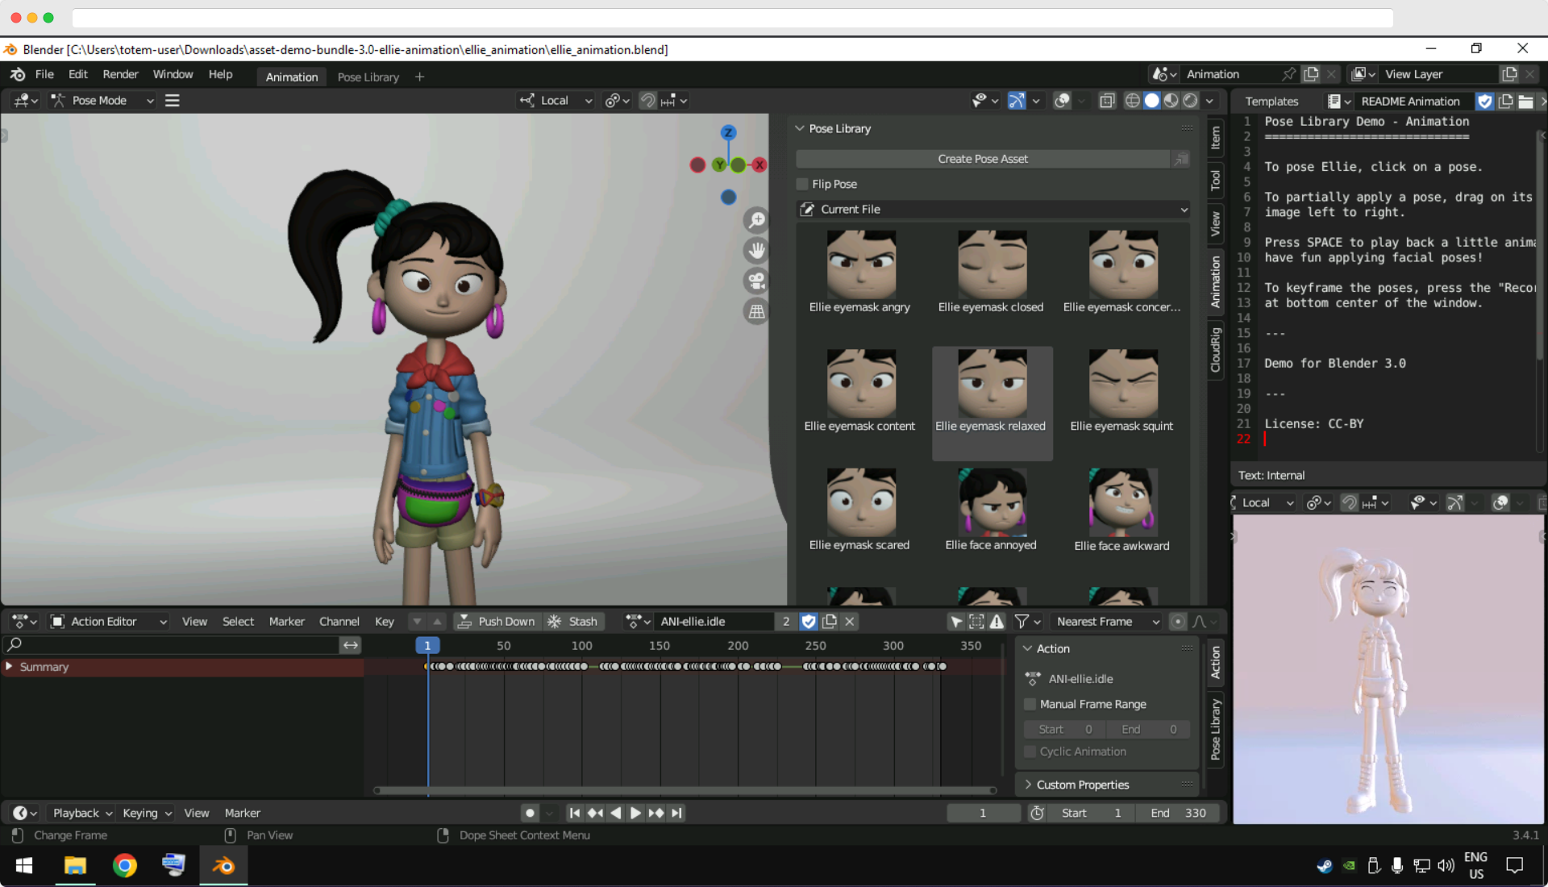1548x887 pixels.
Task: Click the Blender logo menu icon
Action: pos(17,74)
